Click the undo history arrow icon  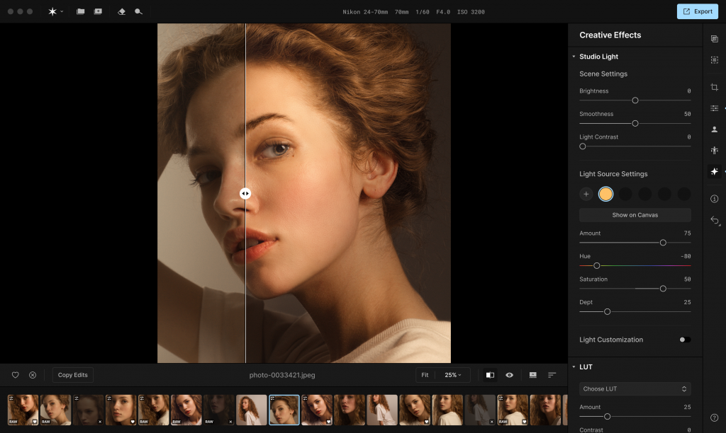click(x=715, y=221)
